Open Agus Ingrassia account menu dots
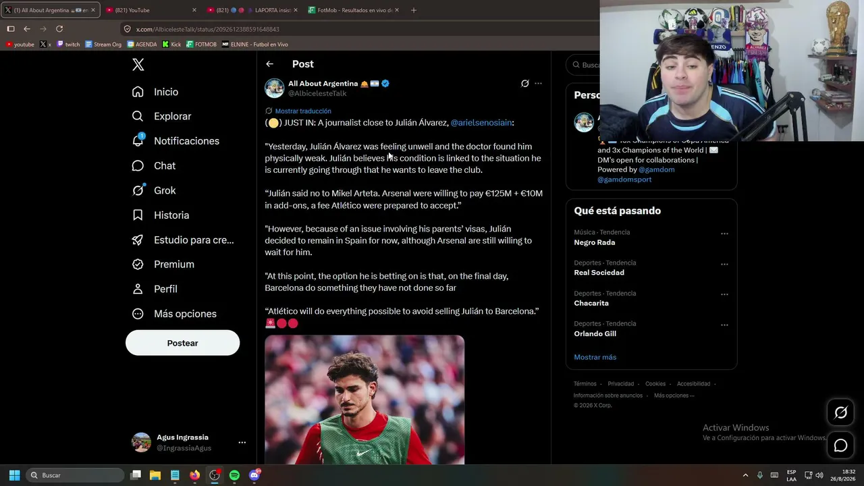The image size is (864, 486). (242, 443)
